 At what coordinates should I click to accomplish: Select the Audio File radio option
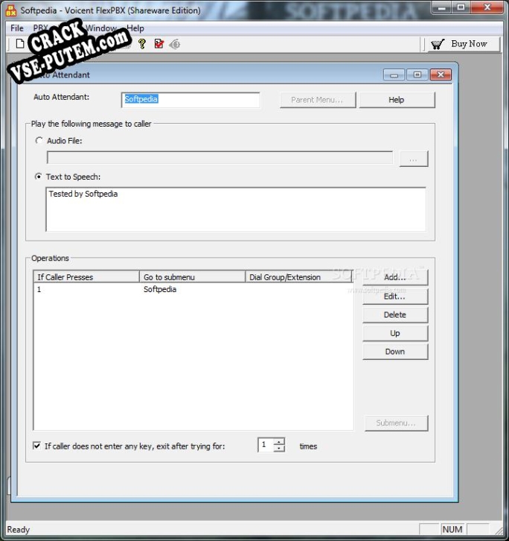[x=39, y=141]
